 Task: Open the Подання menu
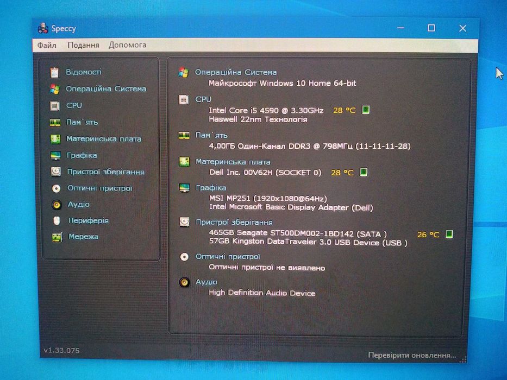click(84, 45)
